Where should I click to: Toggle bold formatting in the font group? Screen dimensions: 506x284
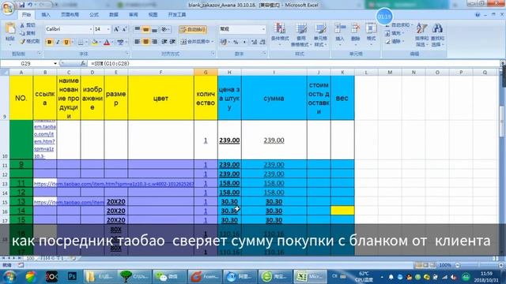click(49, 42)
